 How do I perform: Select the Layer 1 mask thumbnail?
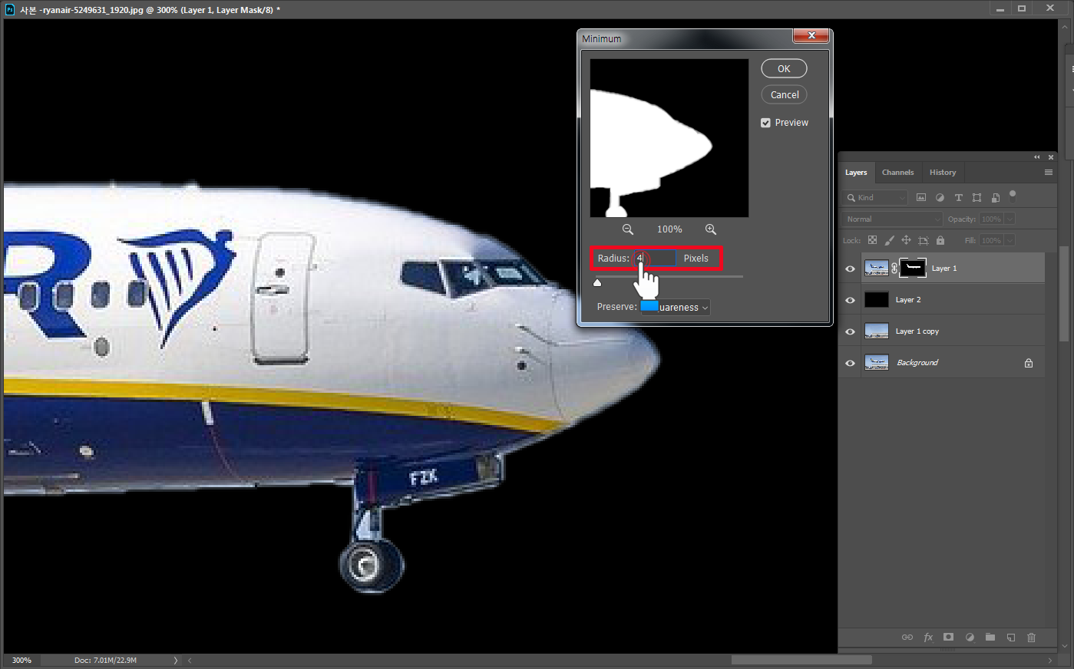913,268
